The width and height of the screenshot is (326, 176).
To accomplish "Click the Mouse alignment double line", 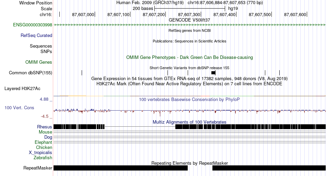I will (x=190, y=132).
